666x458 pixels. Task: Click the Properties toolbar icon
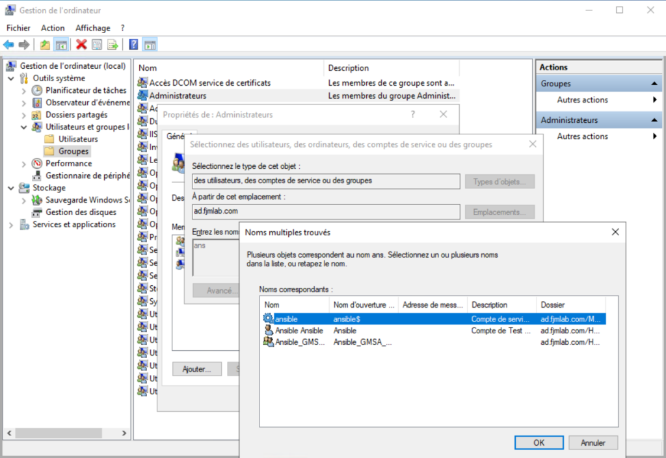coord(97,45)
